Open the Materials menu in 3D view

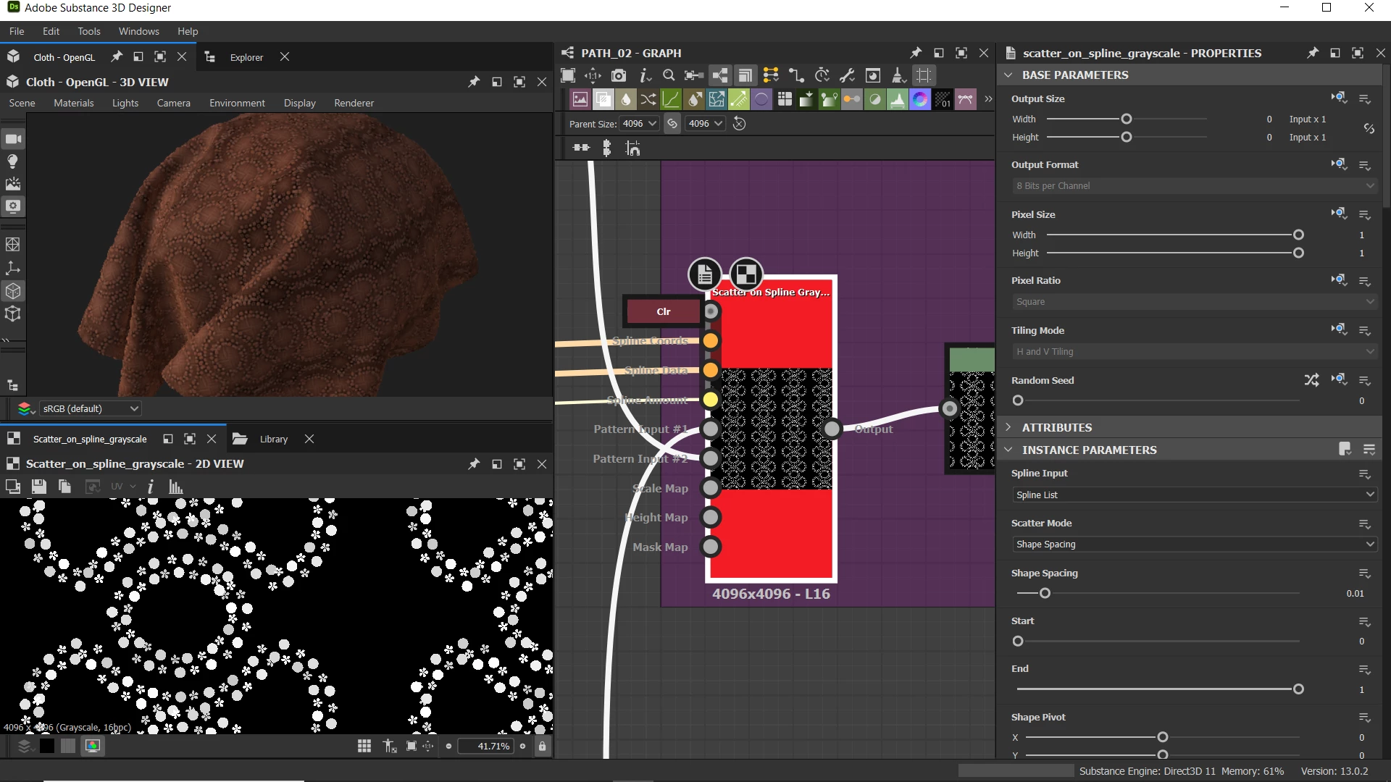[73, 103]
